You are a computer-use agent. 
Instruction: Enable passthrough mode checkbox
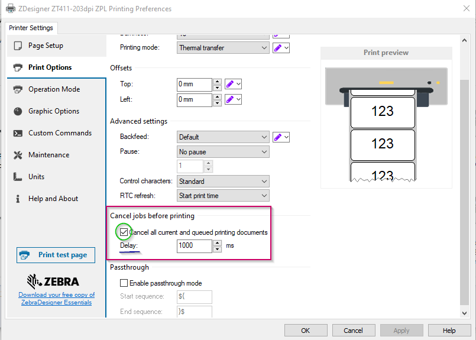tap(124, 283)
